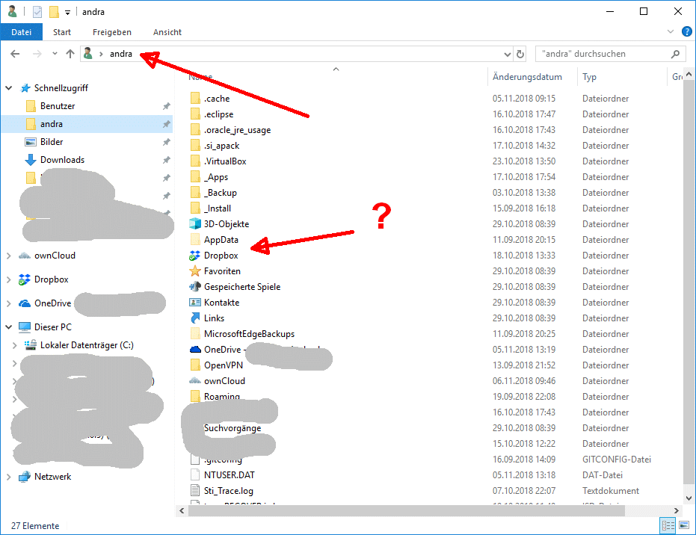Viewport: 696px width, 535px height.
Task: Open recent locations dropdown arrow
Action: point(55,54)
